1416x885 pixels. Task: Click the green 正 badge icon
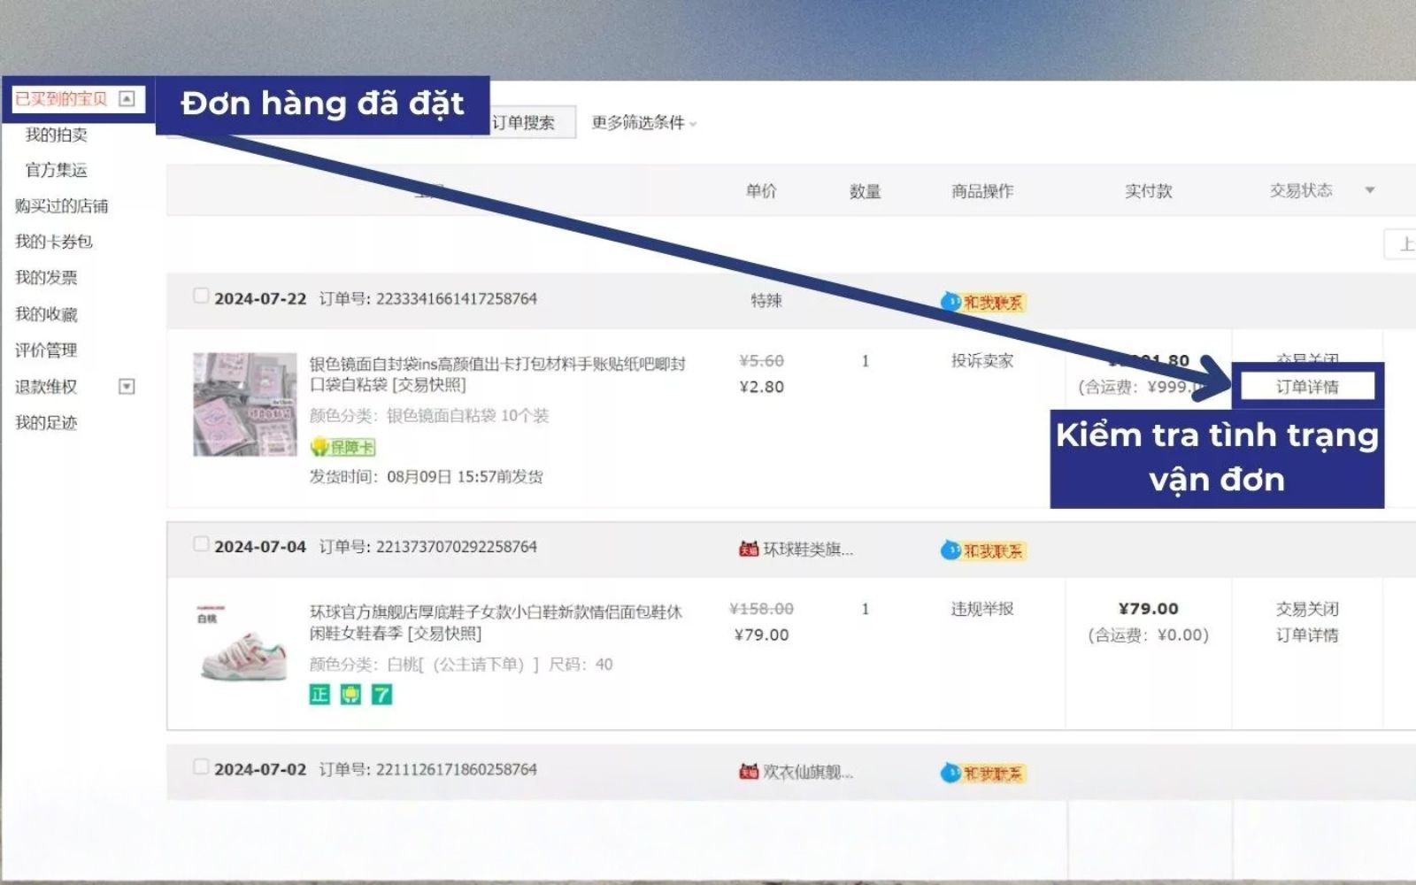pyautogui.click(x=319, y=695)
